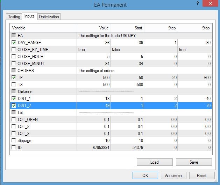Select CLOSE_MINUT value cell 34
This screenshot has width=220, height=185.
coord(94,64)
